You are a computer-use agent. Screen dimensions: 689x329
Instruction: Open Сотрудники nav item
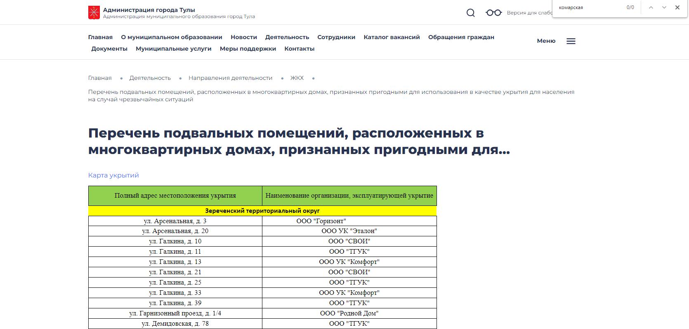pos(336,37)
